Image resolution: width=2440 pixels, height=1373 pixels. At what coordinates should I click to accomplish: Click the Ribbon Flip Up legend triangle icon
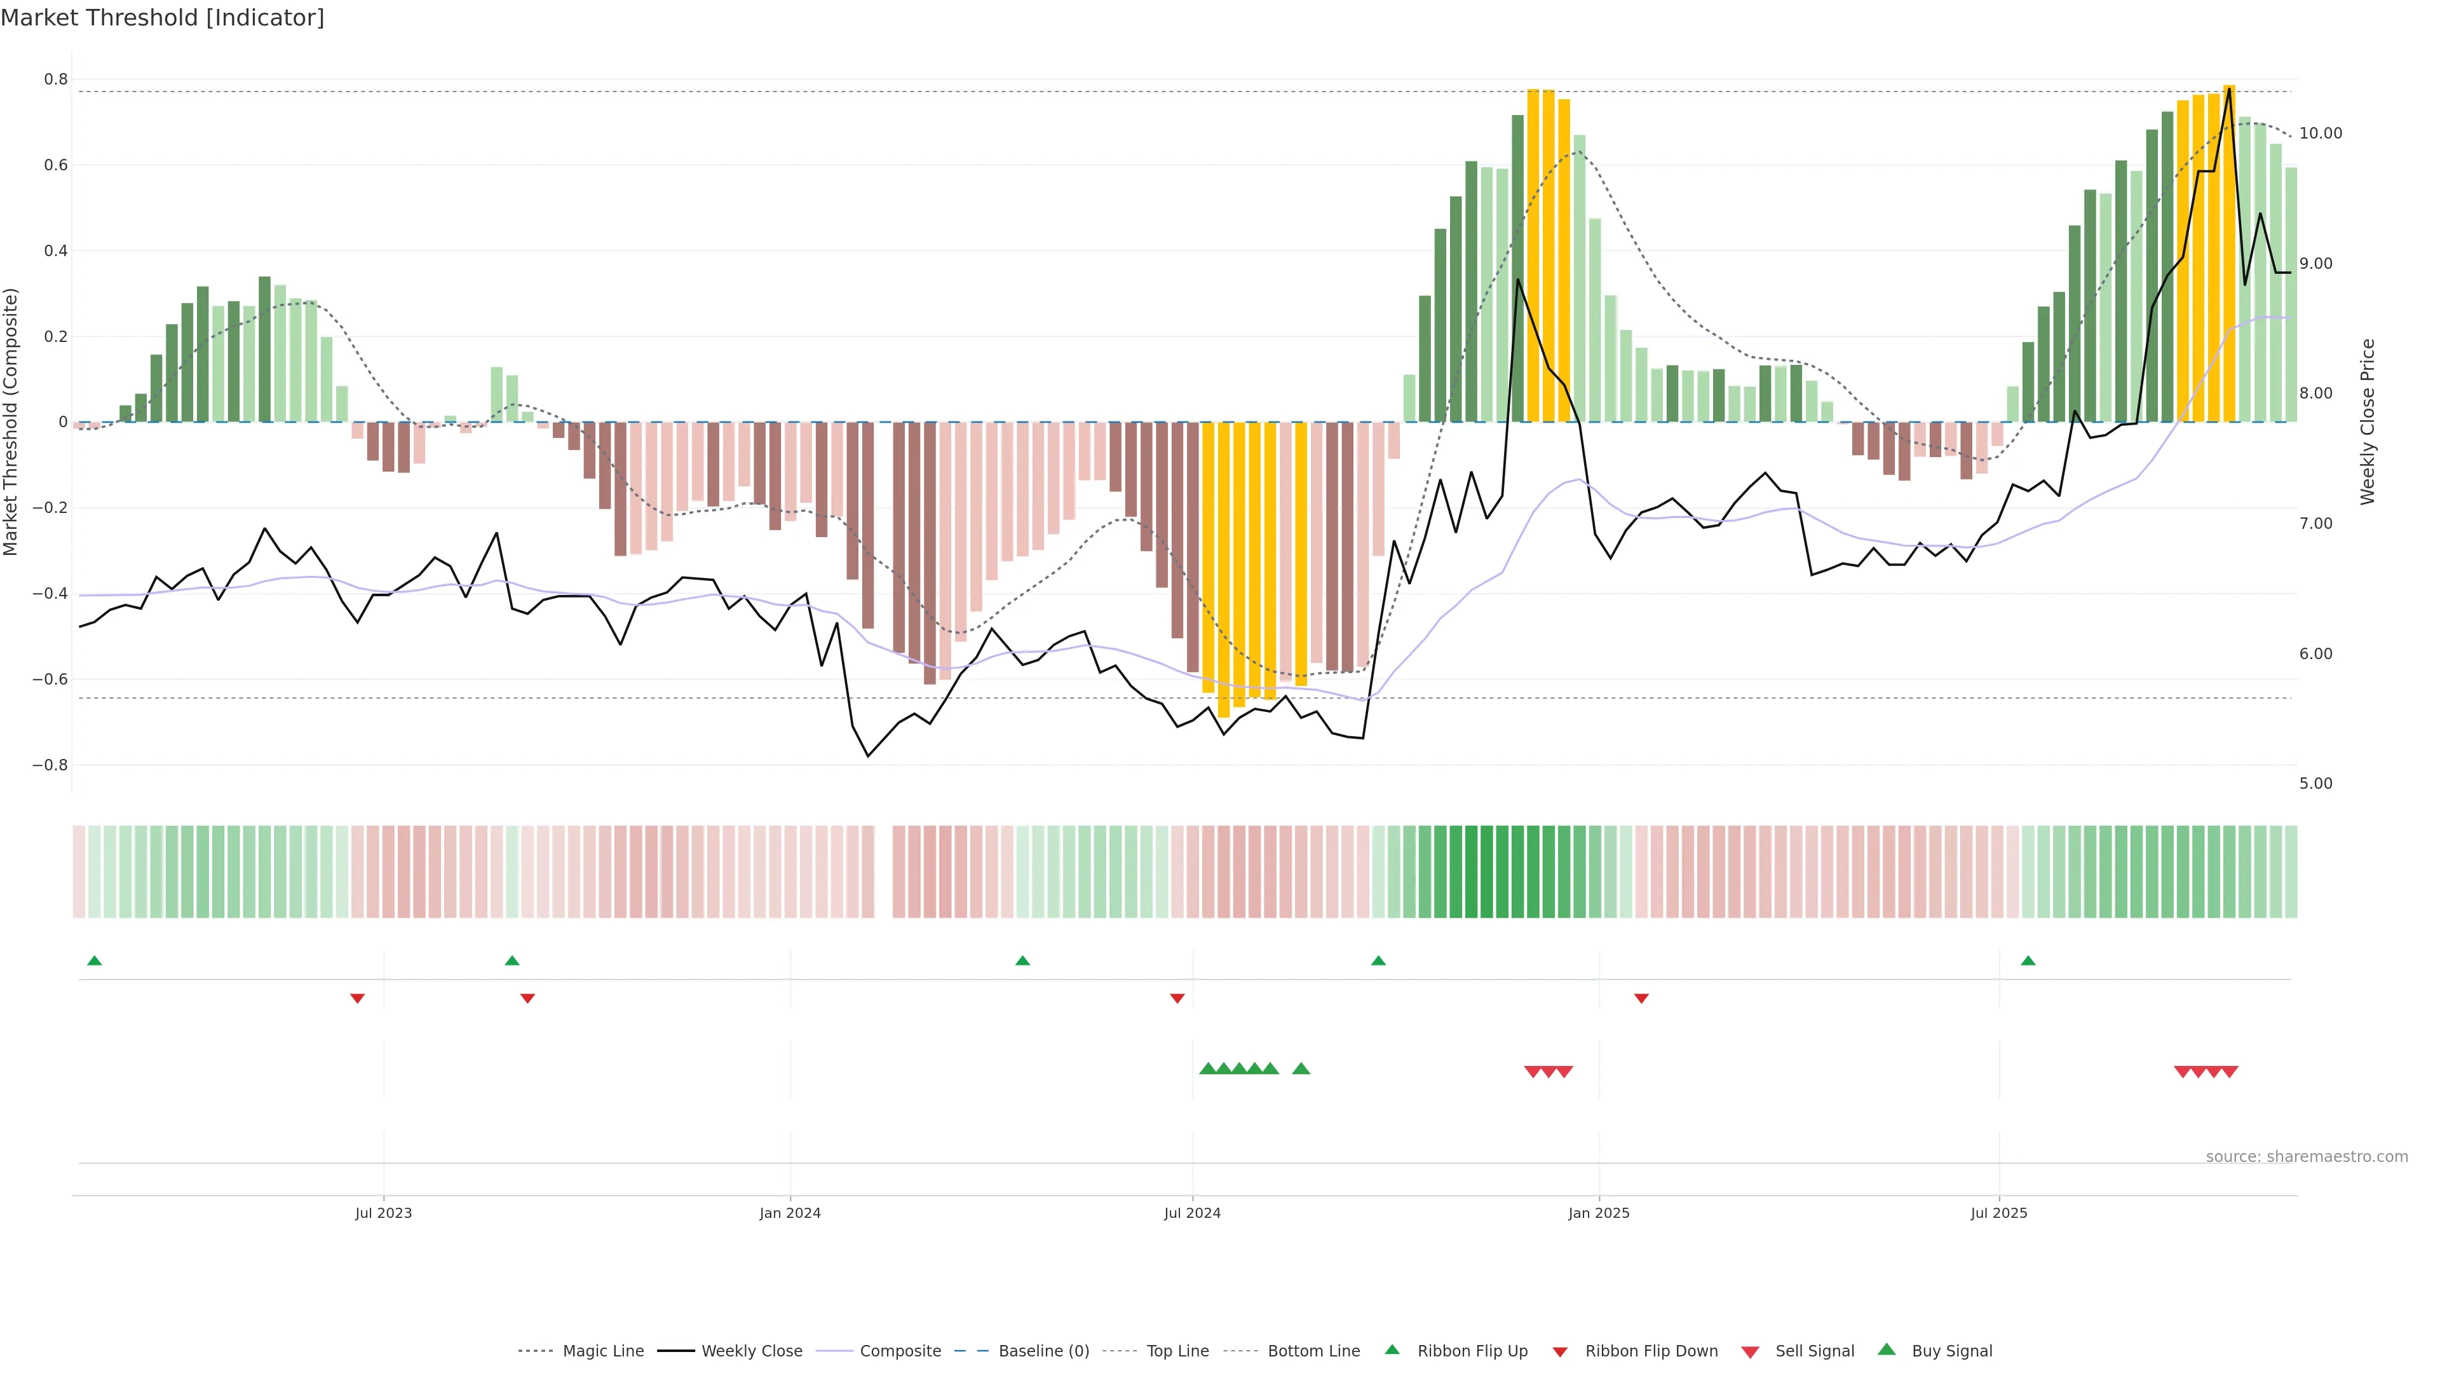point(1392,1349)
